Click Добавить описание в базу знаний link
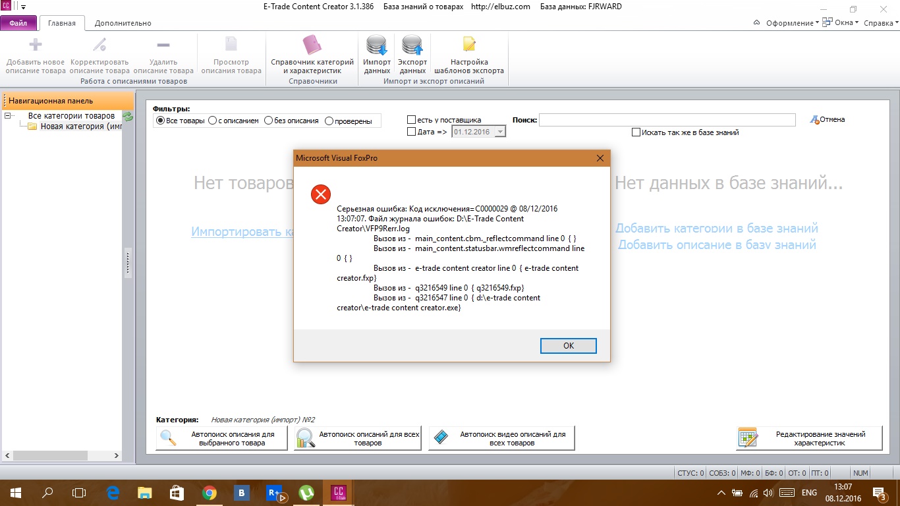The height and width of the screenshot is (506, 900). [717, 245]
